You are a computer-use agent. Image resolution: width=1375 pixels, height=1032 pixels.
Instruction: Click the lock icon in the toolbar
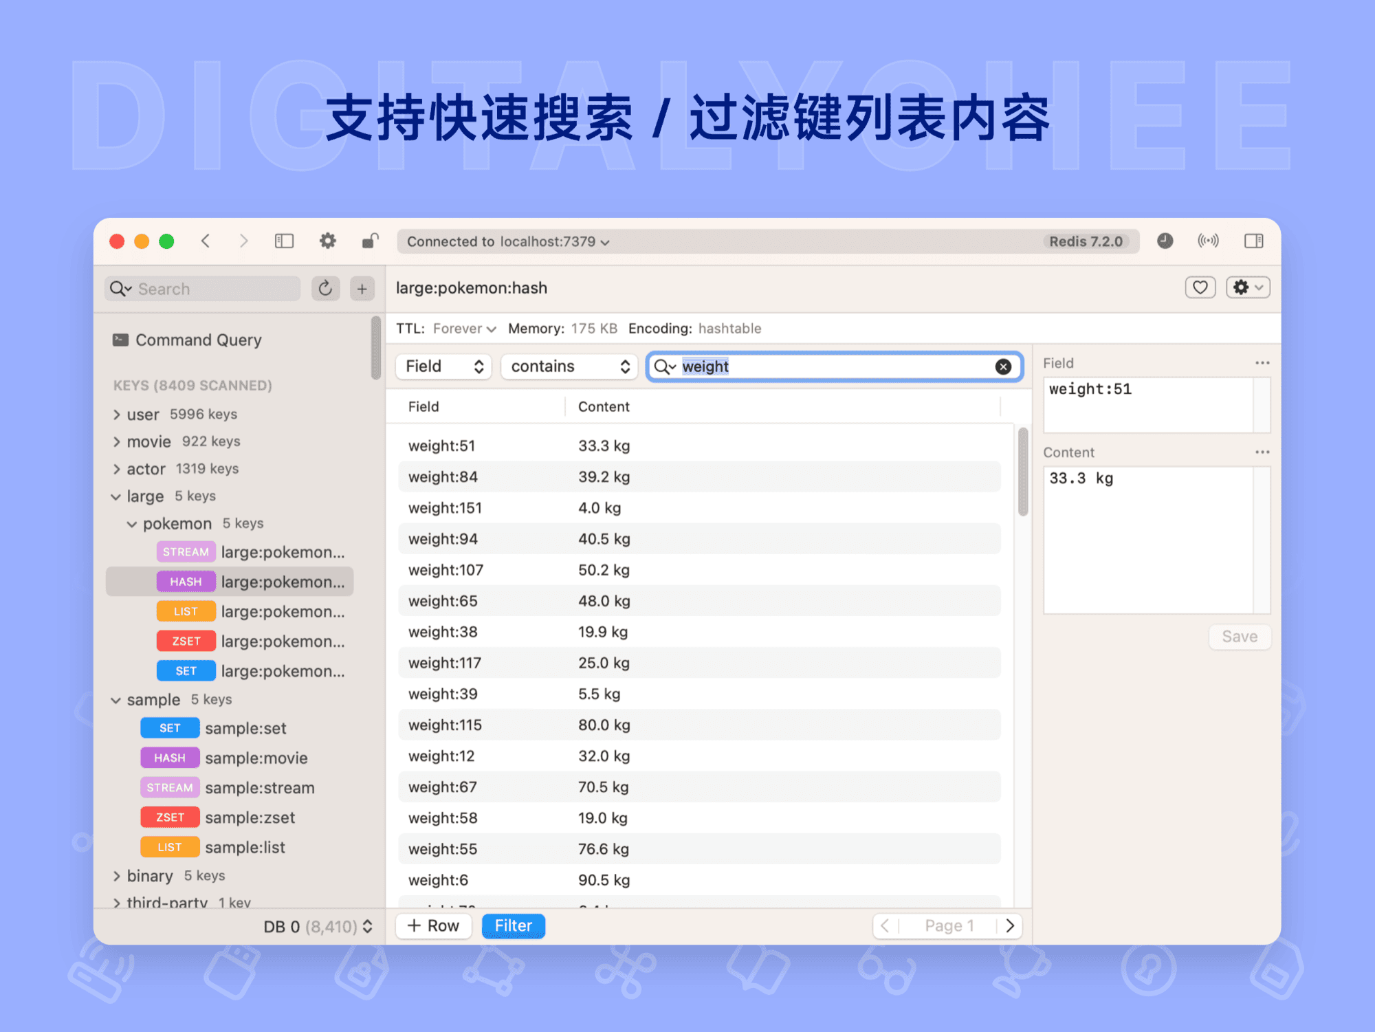(370, 241)
